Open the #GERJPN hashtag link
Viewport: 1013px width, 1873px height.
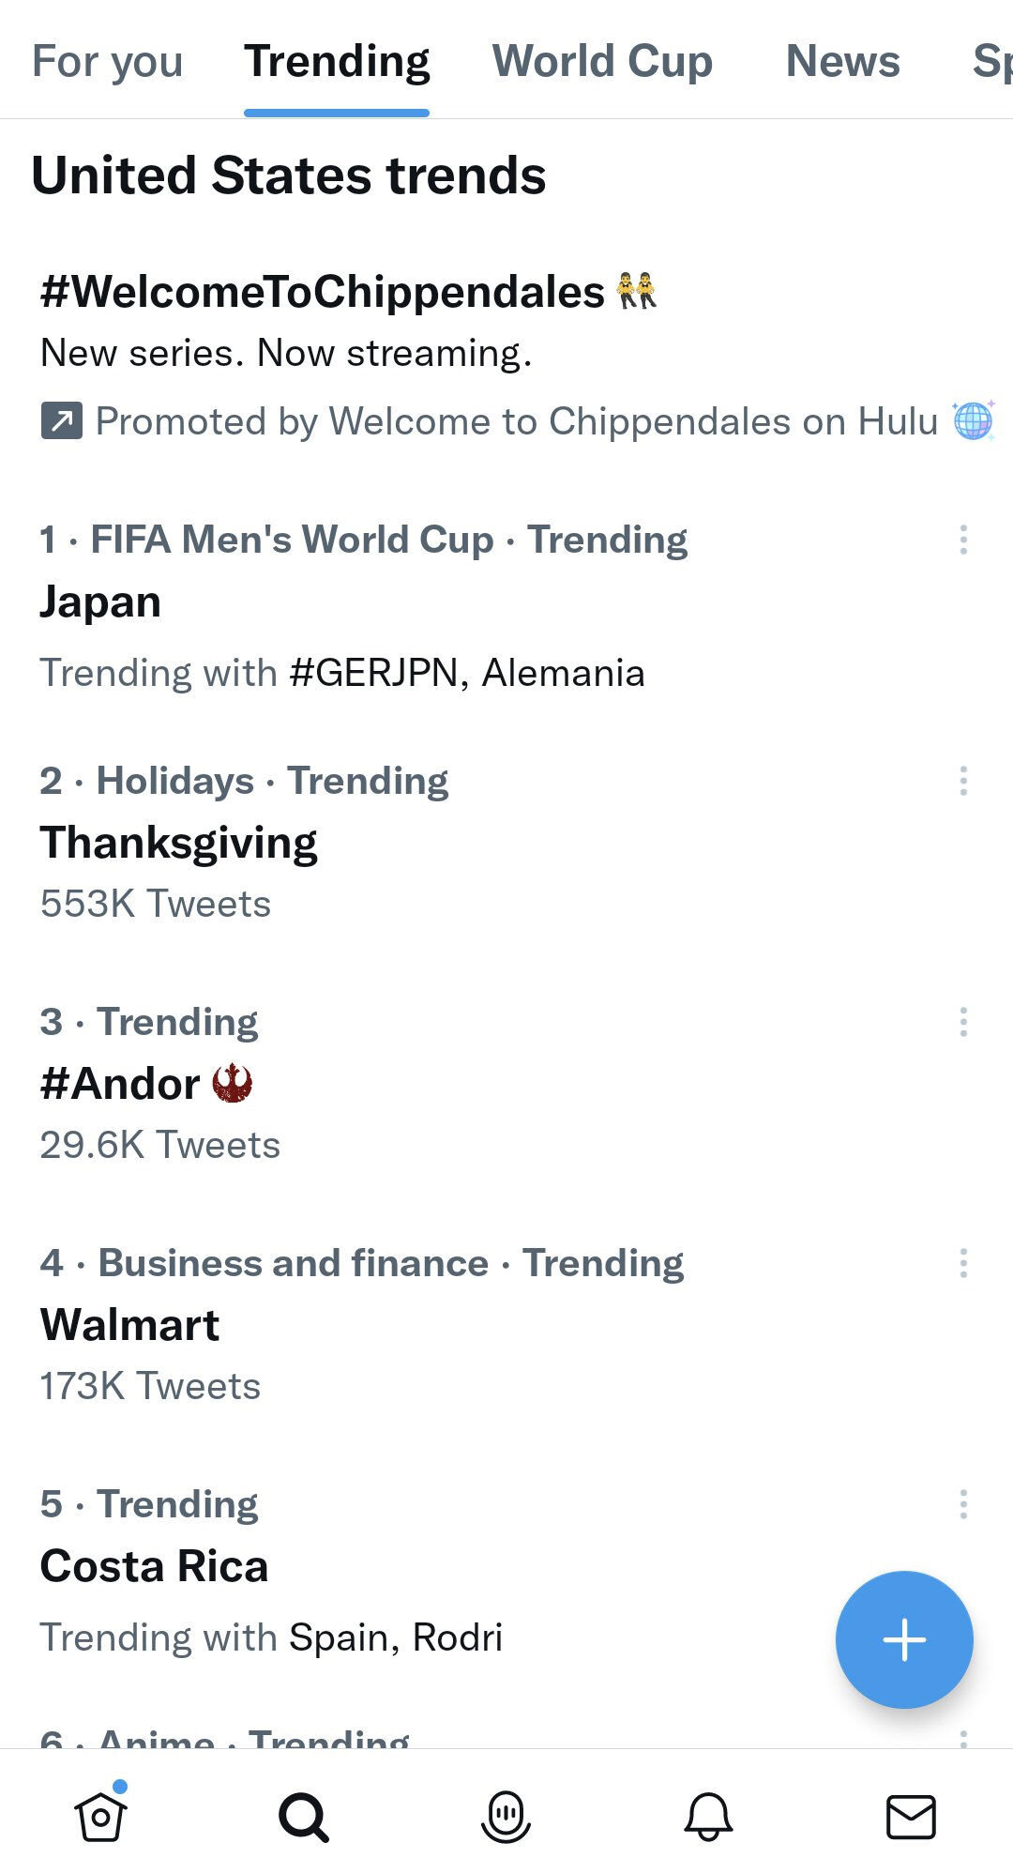click(373, 674)
